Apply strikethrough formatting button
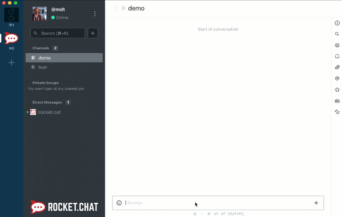Image resolution: width=342 pixels, height=217 pixels. pyautogui.click(x=209, y=214)
